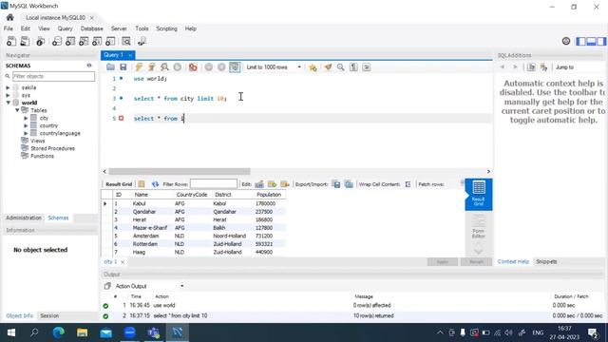The image size is (608, 342).
Task: Run explain plan magnifier-lightning icon
Action: (164, 67)
